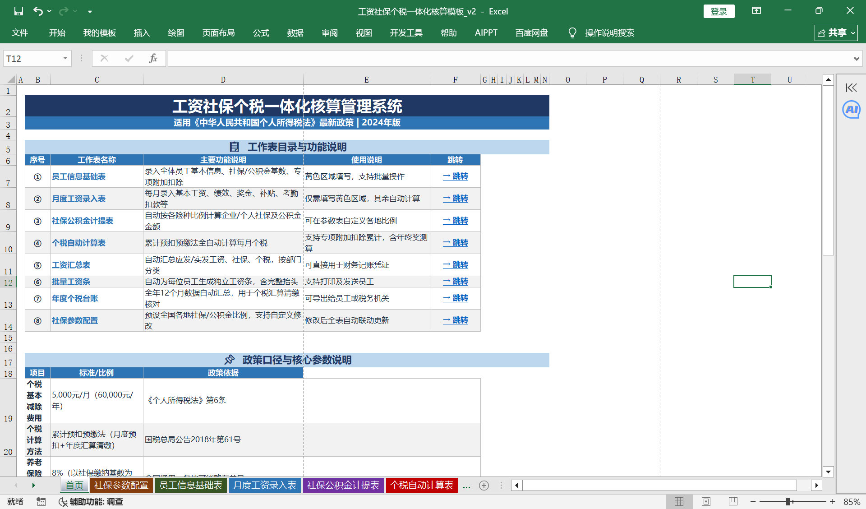
Task: Click the zoom slider handle
Action: coord(788,501)
